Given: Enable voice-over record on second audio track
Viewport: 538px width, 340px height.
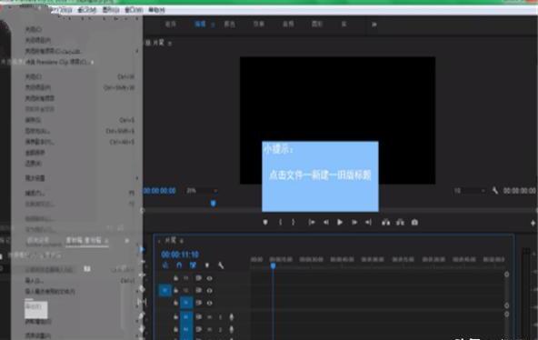Looking at the screenshot, I should pos(232,330).
